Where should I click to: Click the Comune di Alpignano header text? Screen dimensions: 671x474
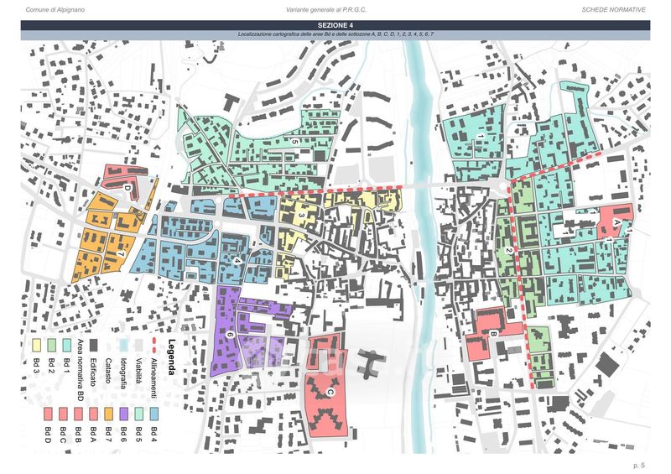click(55, 8)
